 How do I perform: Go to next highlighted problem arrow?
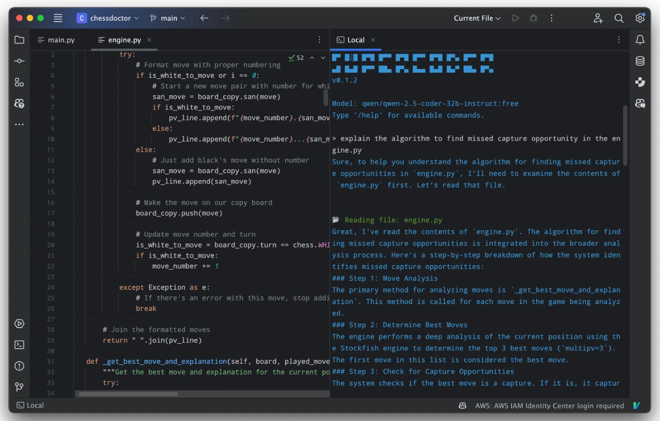click(323, 58)
